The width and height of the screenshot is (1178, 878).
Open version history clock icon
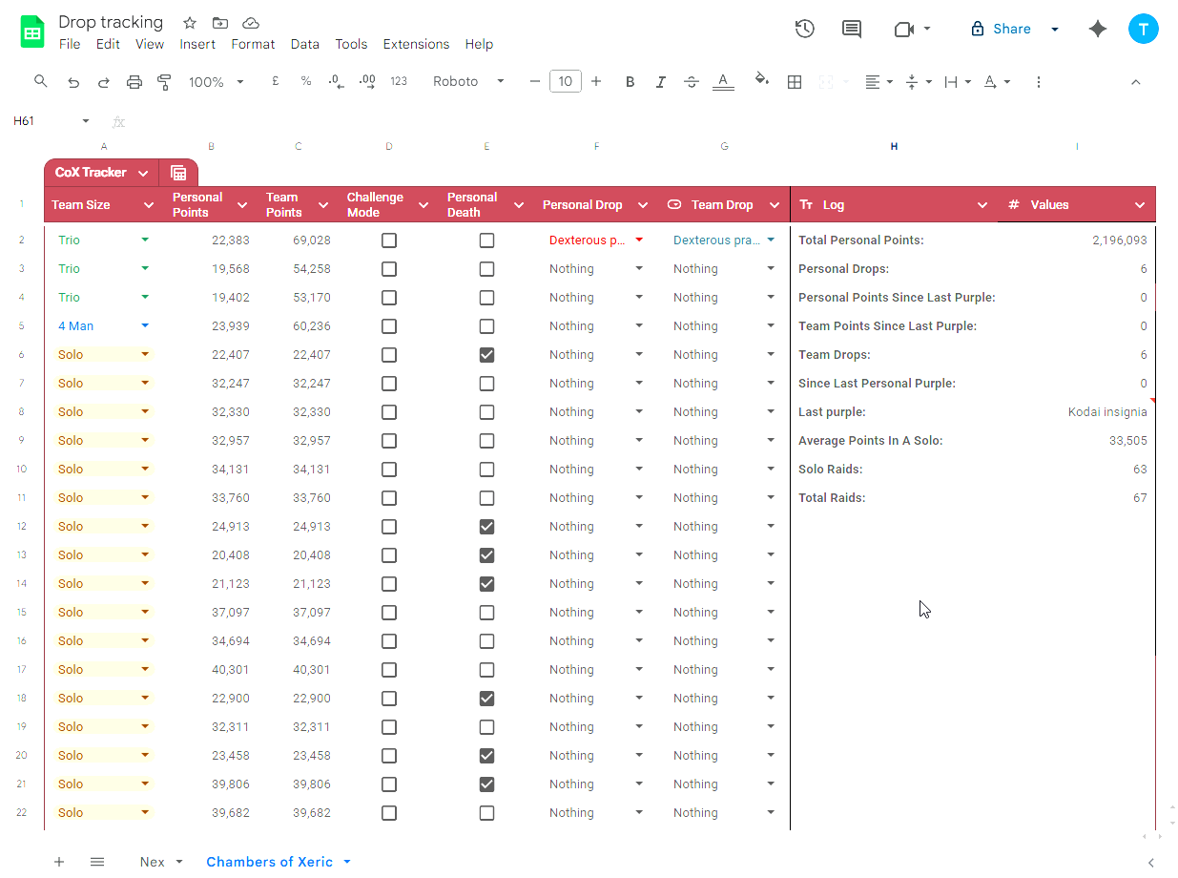(804, 30)
